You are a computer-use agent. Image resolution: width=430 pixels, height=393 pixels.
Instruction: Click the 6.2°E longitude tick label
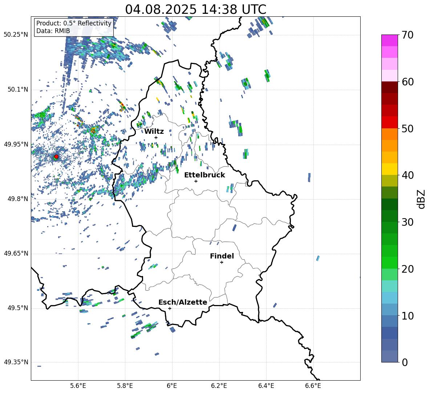tap(219, 386)
